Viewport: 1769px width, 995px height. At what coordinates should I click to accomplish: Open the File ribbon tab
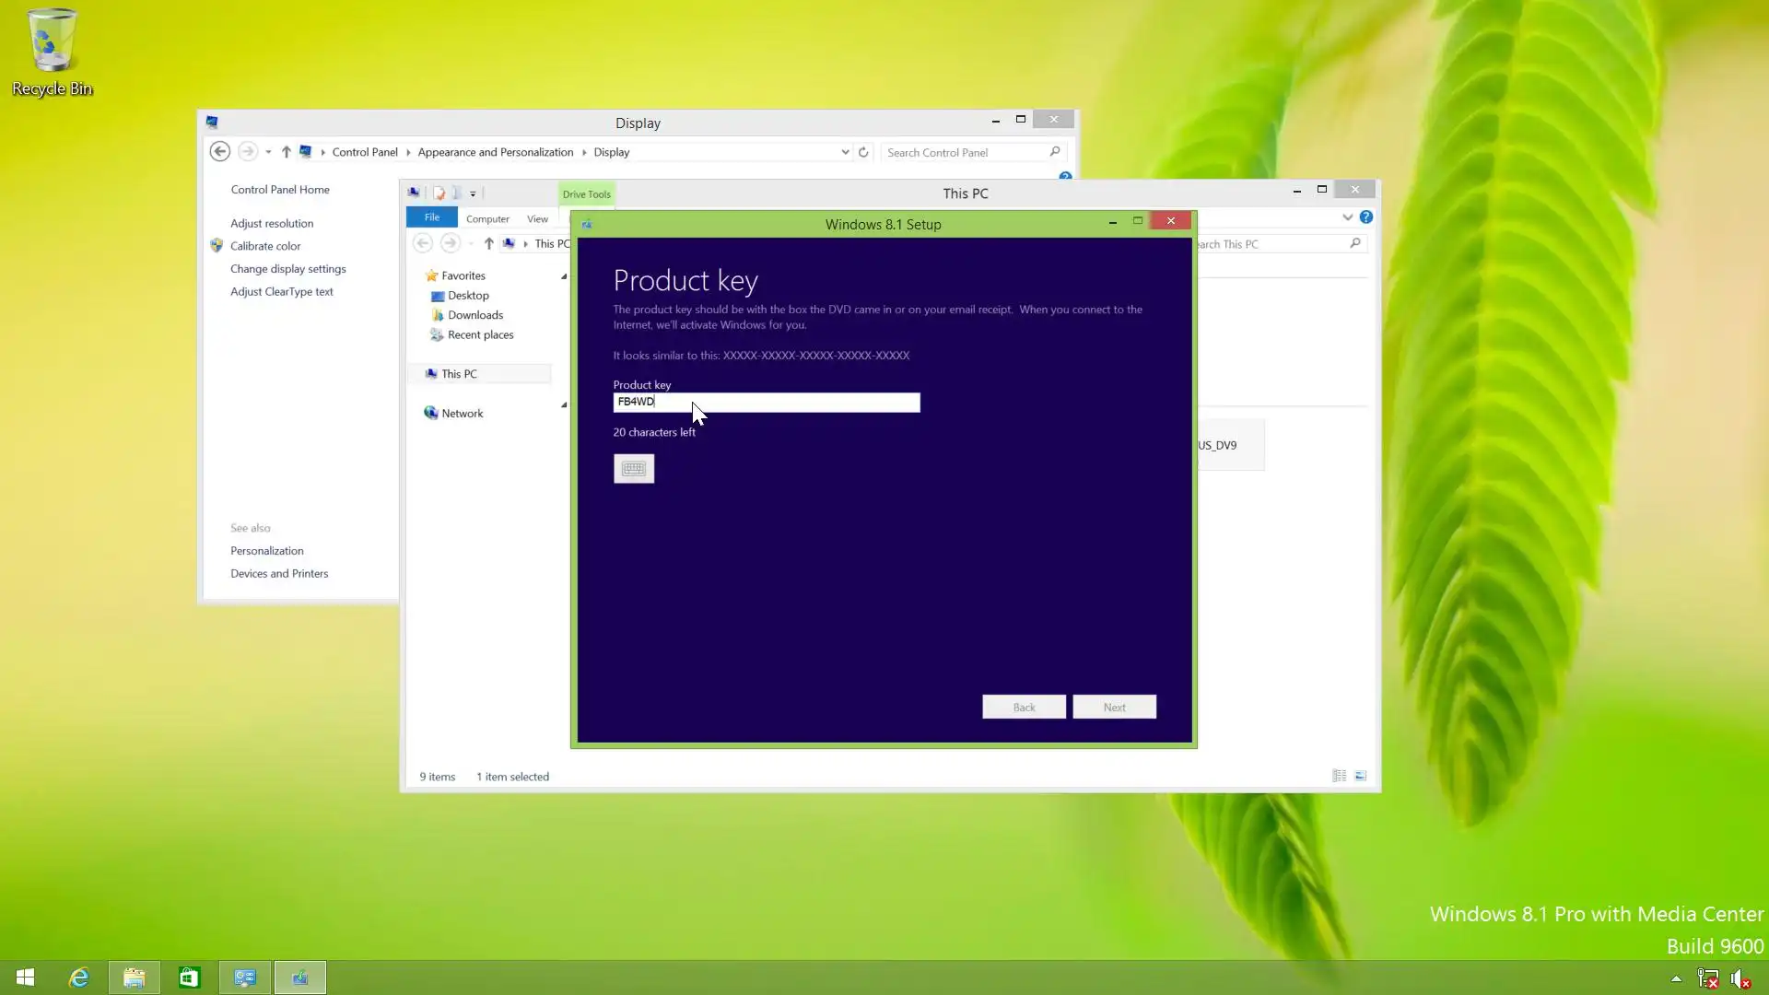pos(431,217)
